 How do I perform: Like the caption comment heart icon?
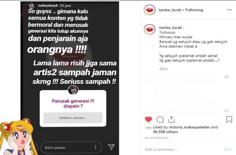226,77
